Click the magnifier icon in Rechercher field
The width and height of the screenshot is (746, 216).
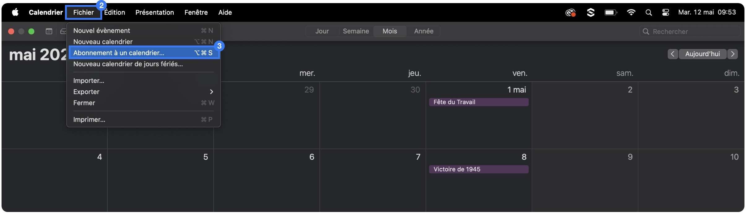(x=646, y=32)
